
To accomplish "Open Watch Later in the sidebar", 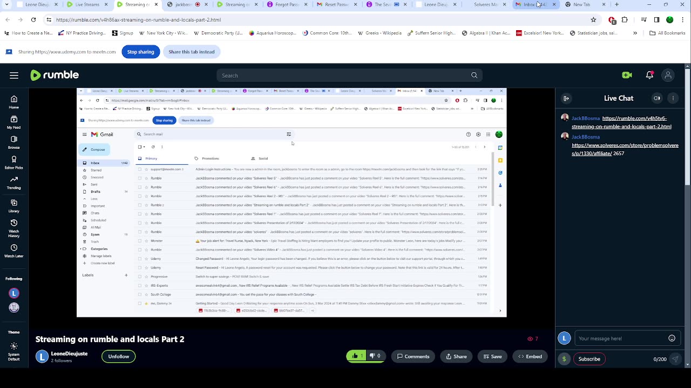I will [14, 251].
